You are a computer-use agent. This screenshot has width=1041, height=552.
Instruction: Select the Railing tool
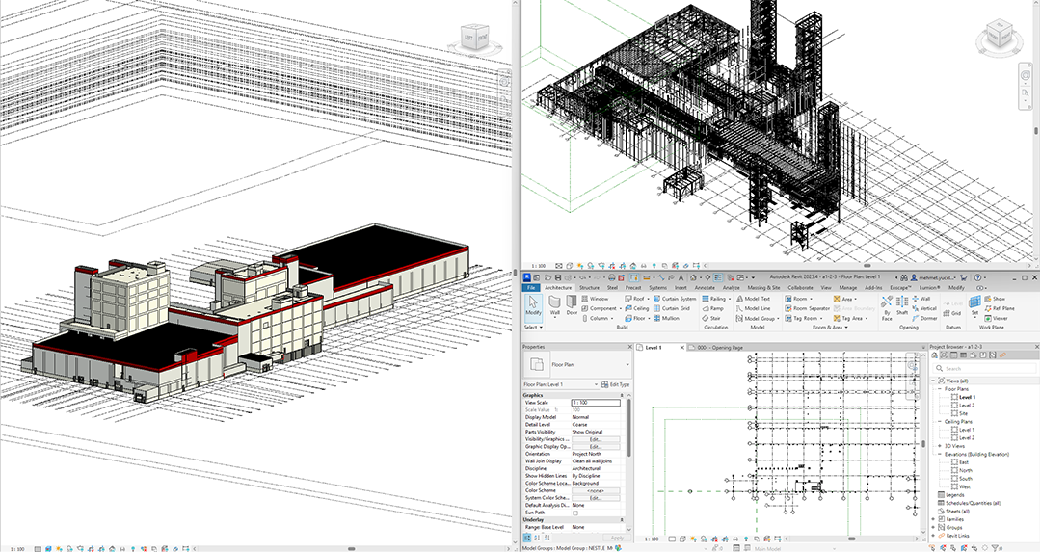point(716,299)
